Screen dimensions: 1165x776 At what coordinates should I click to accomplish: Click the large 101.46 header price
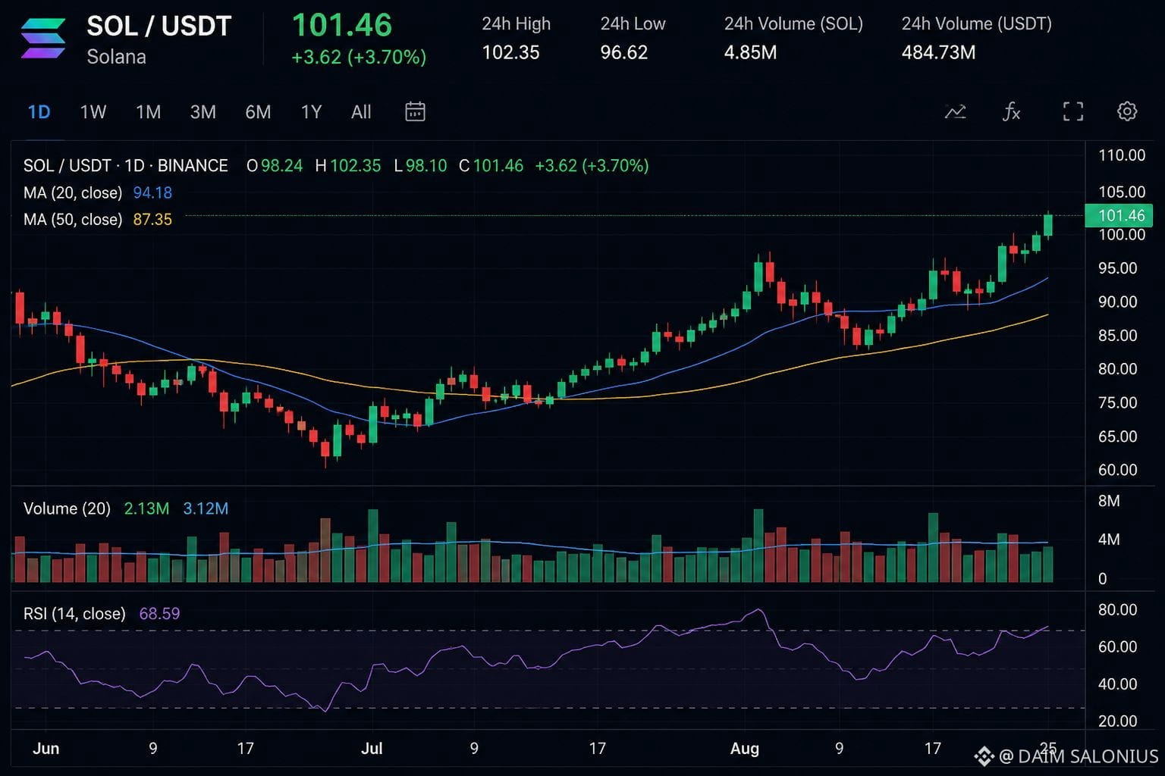coord(342,25)
